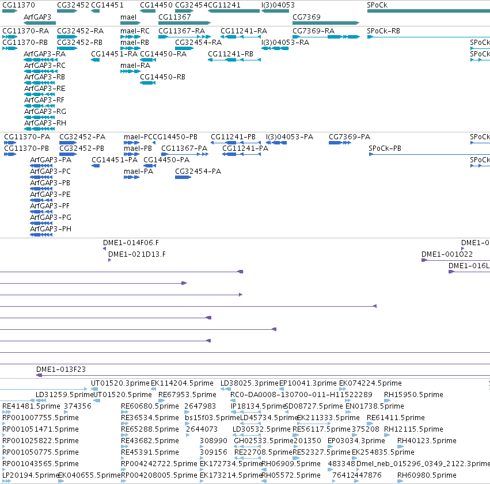Select the mael gene glyph
490x484 pixels.
(x=130, y=23)
